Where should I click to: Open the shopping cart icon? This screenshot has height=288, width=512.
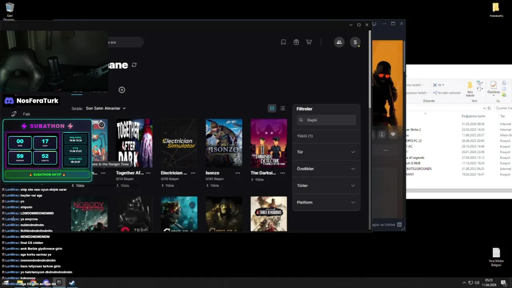(x=309, y=42)
